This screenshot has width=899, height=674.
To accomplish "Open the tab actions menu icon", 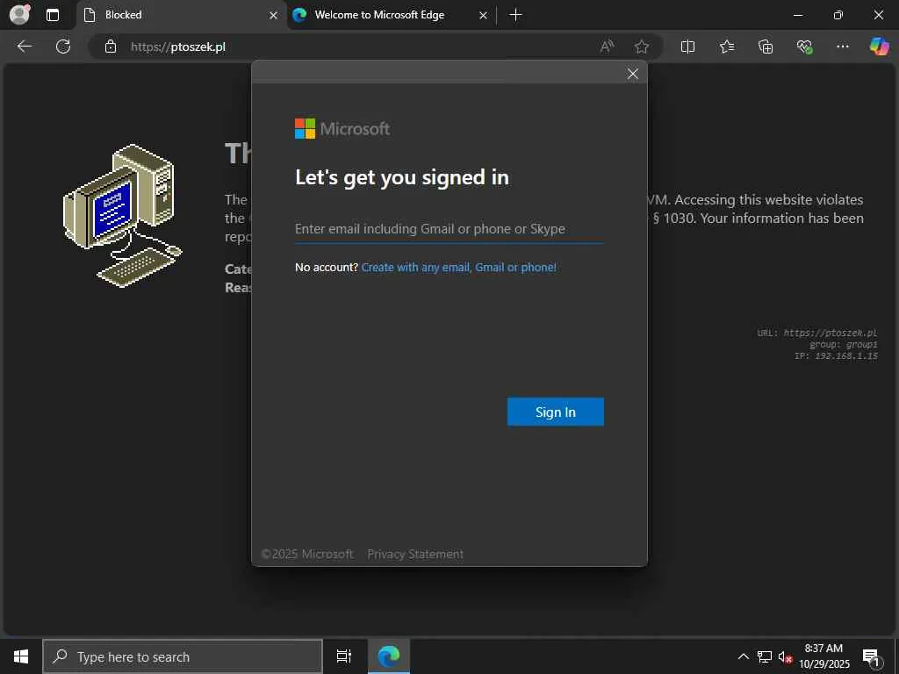I will tap(53, 15).
